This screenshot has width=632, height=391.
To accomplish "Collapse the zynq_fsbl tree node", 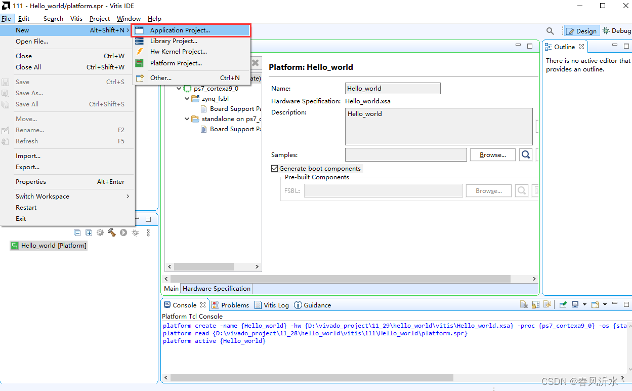I will tap(187, 99).
